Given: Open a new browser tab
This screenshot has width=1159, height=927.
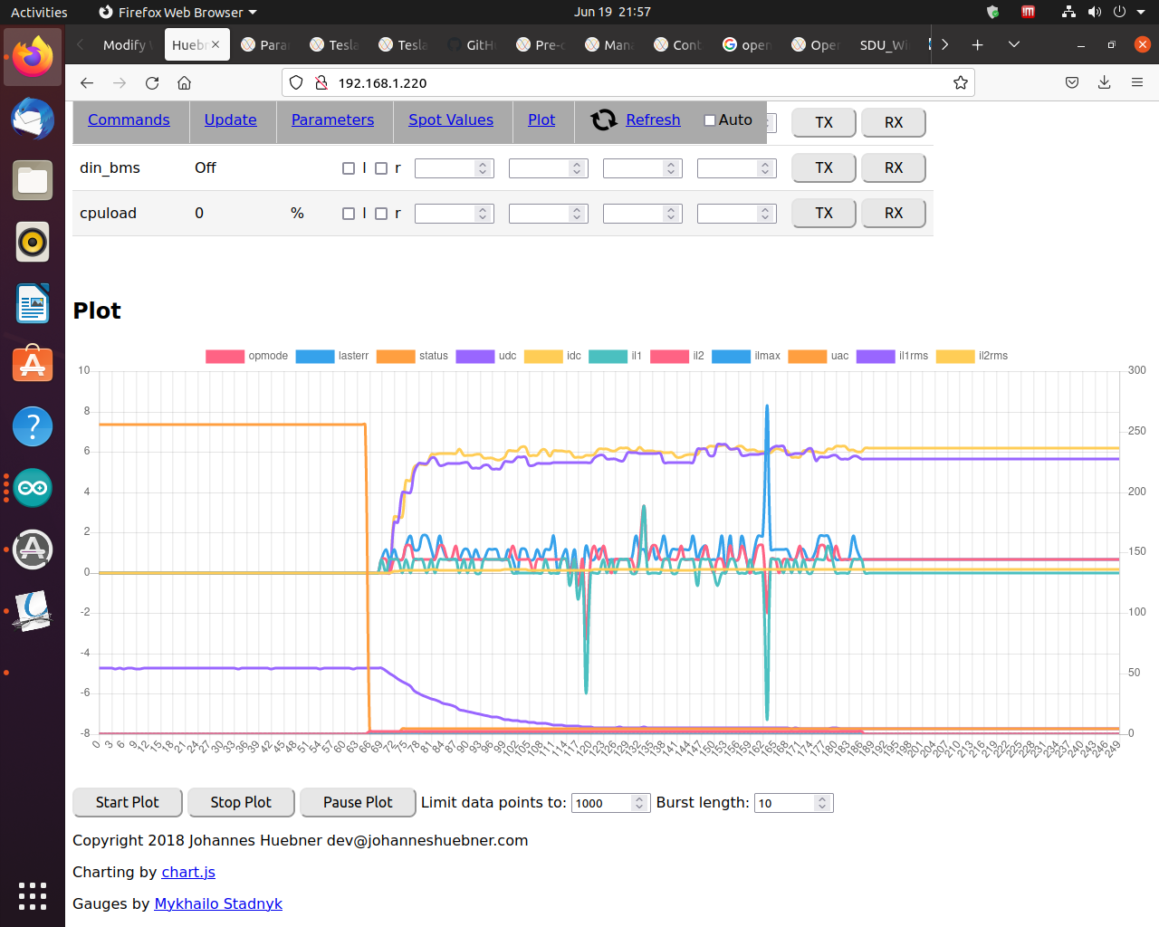Looking at the screenshot, I should click(x=977, y=44).
